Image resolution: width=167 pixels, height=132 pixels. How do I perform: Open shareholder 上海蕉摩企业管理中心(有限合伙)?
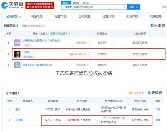[42, 40]
